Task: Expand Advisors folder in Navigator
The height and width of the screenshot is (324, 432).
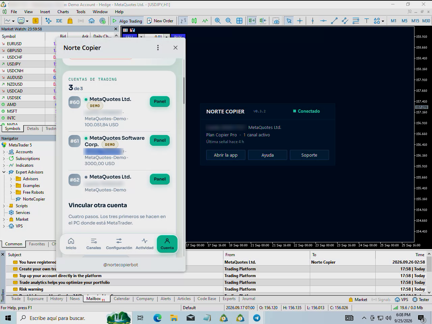Action: (11, 179)
